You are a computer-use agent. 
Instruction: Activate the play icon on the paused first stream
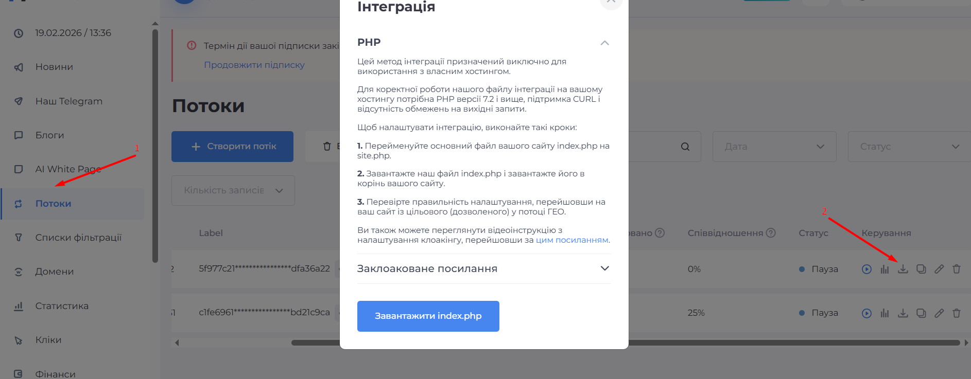(867, 268)
